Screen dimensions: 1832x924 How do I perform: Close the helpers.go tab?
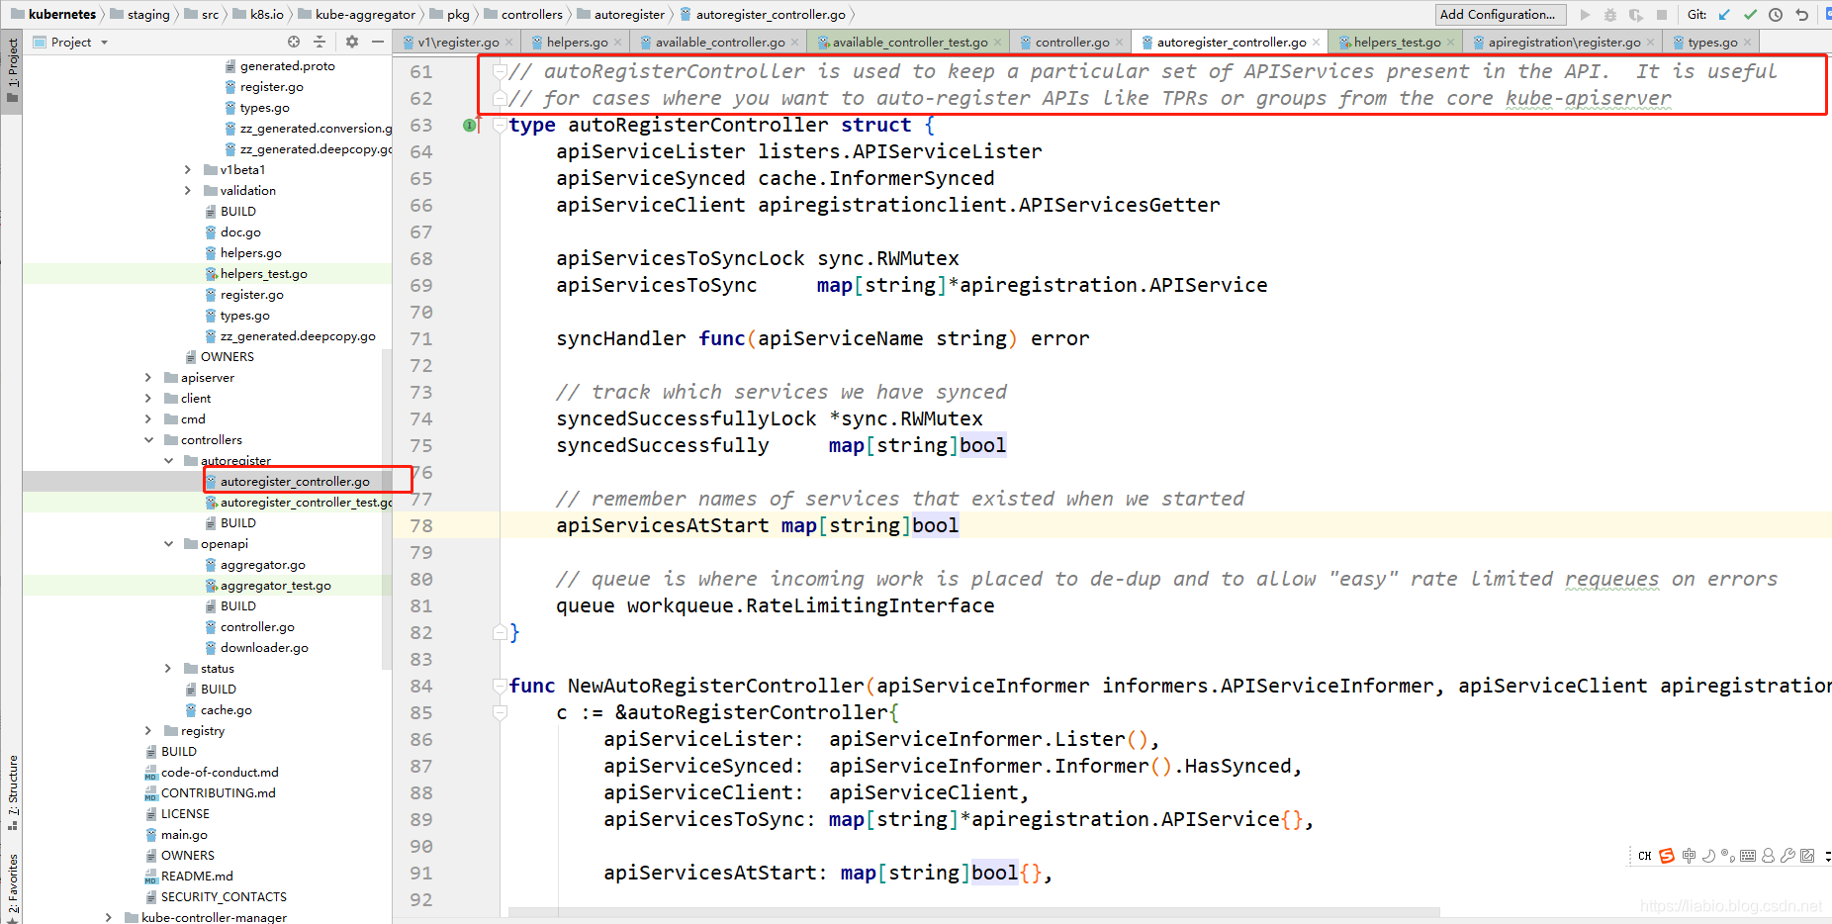[618, 43]
